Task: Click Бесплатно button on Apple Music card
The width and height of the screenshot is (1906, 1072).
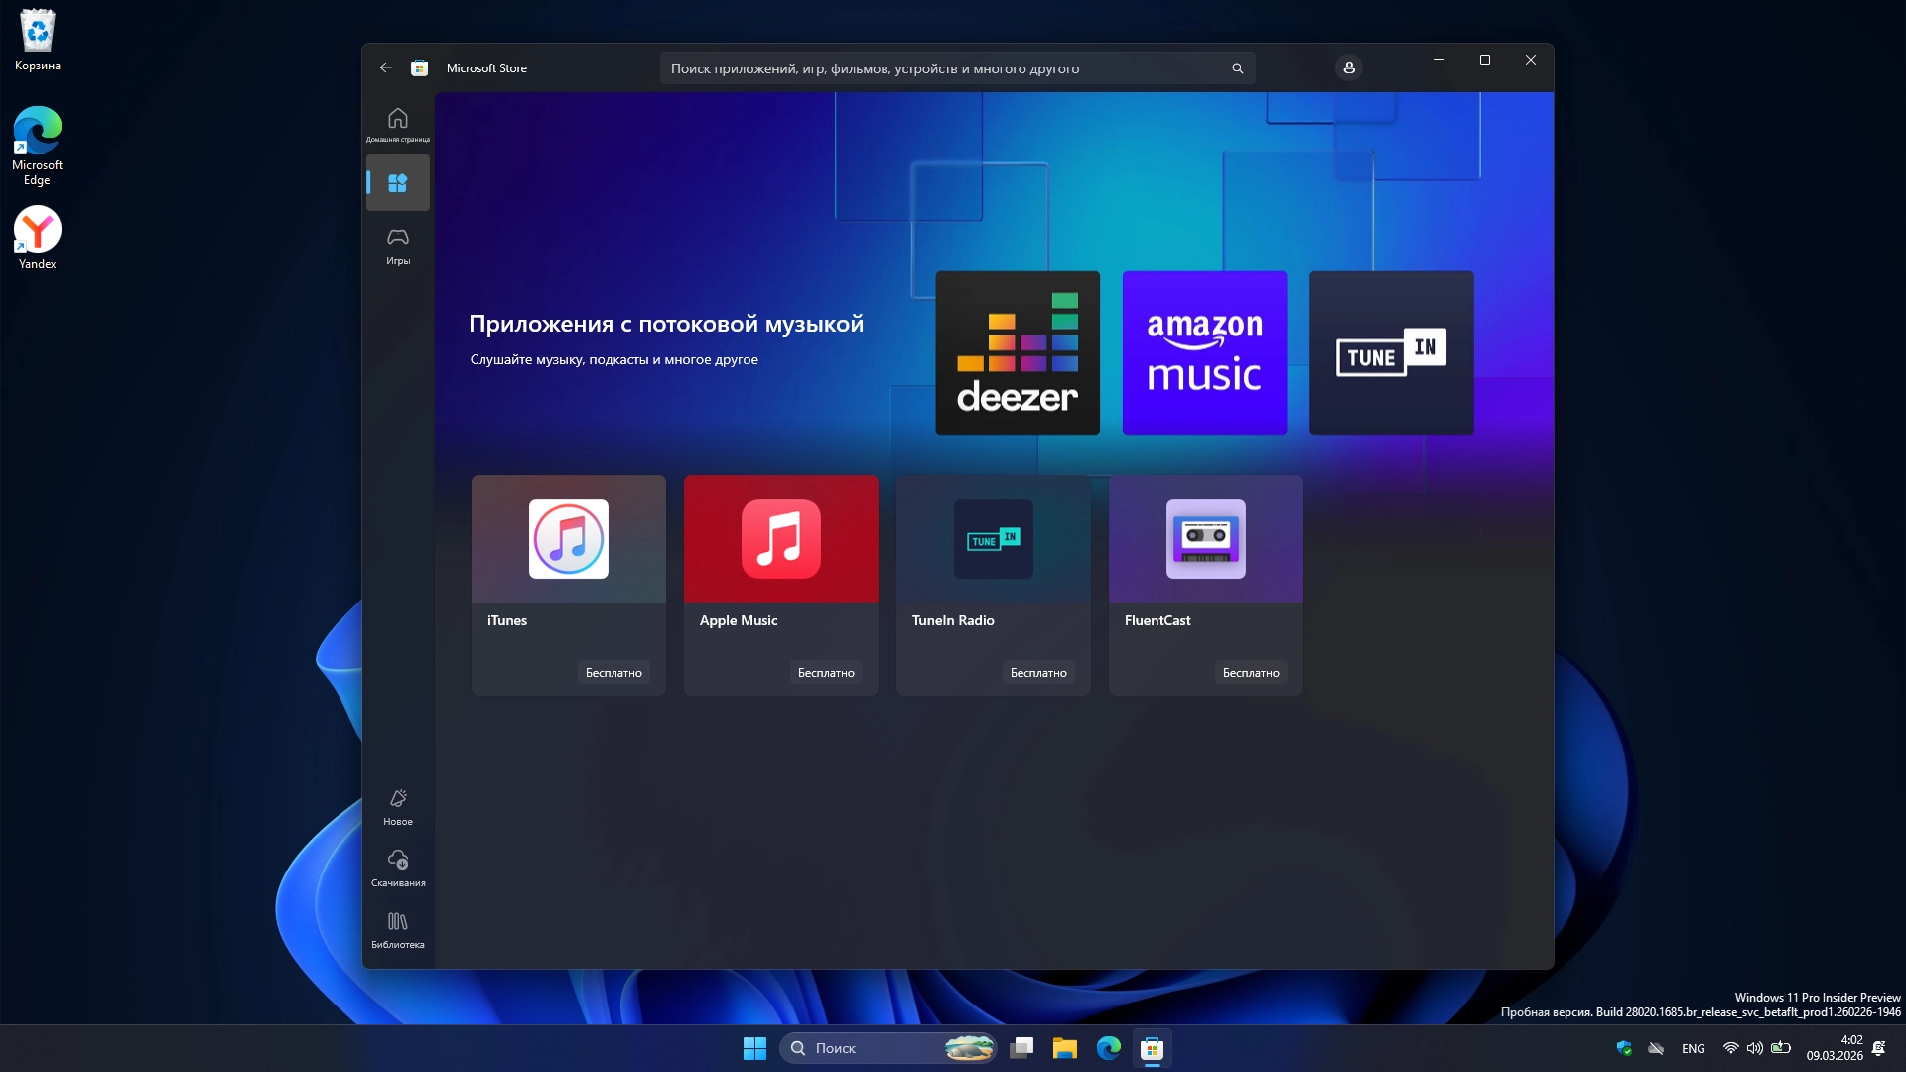Action: click(826, 673)
